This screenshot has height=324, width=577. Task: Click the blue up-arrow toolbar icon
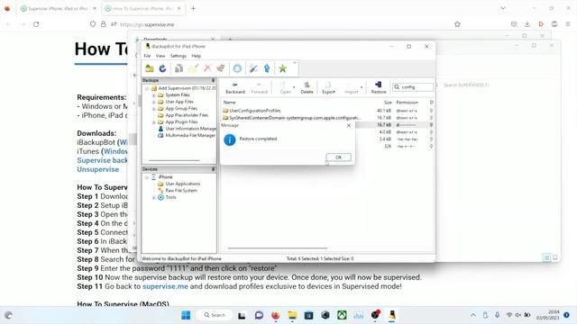(x=267, y=68)
